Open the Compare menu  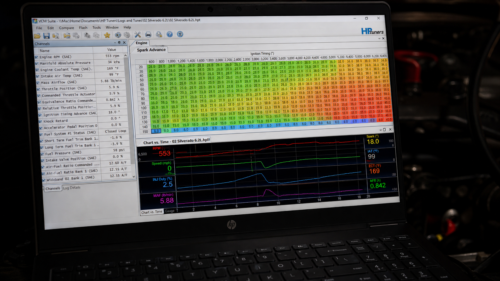[66, 28]
